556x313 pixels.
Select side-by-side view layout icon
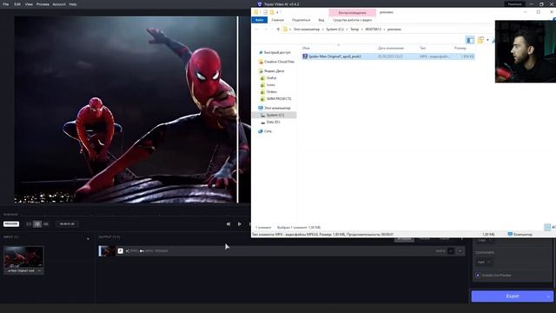(46, 224)
